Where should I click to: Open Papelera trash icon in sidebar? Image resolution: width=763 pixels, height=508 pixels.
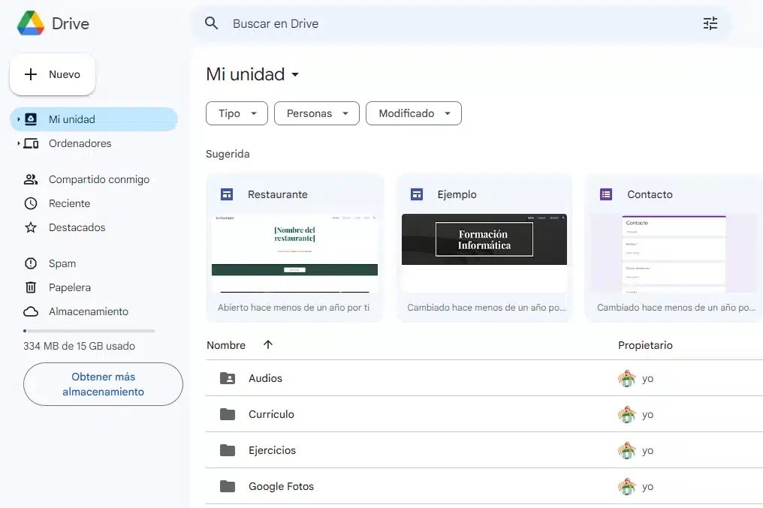point(31,287)
